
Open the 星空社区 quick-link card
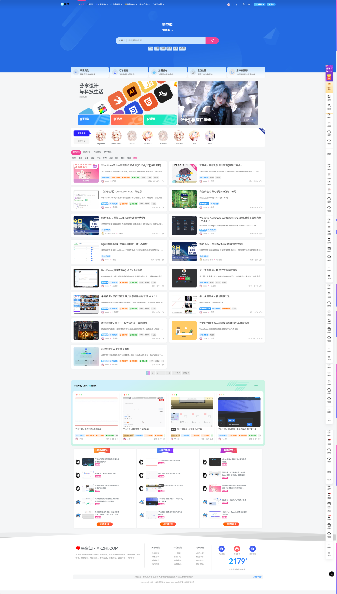point(207,72)
